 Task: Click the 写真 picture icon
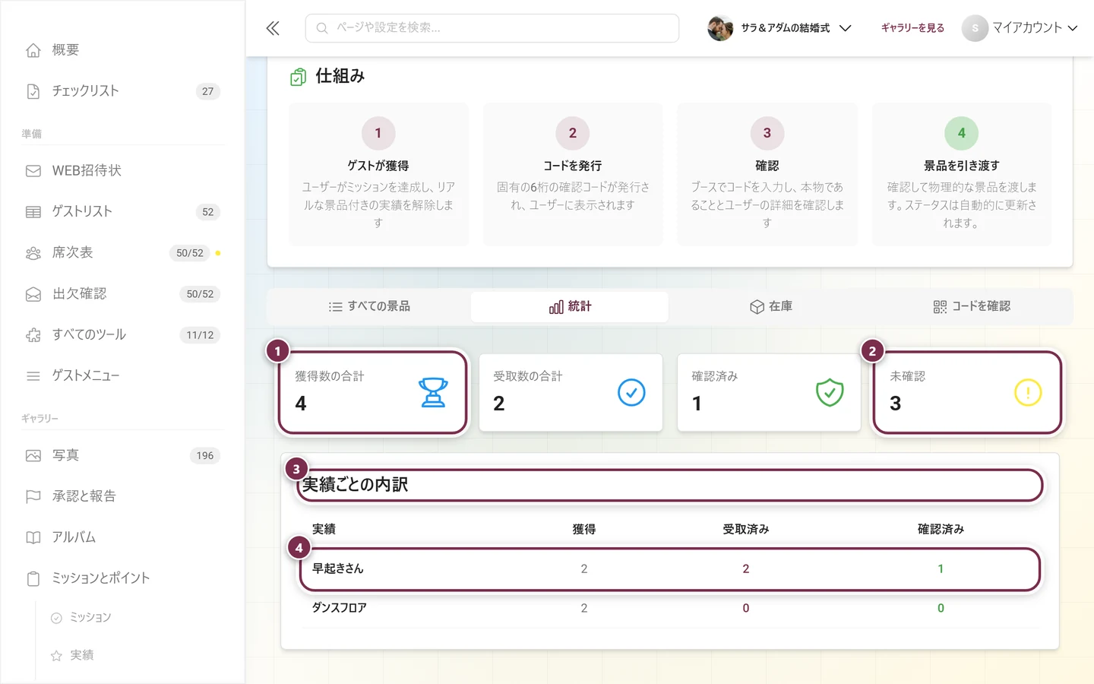(33, 456)
